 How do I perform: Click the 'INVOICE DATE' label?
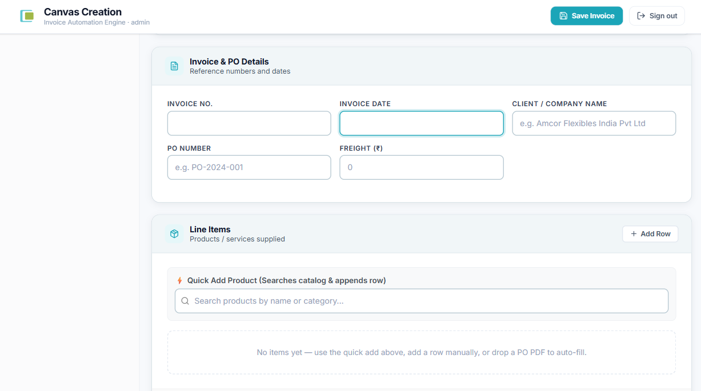tap(365, 104)
